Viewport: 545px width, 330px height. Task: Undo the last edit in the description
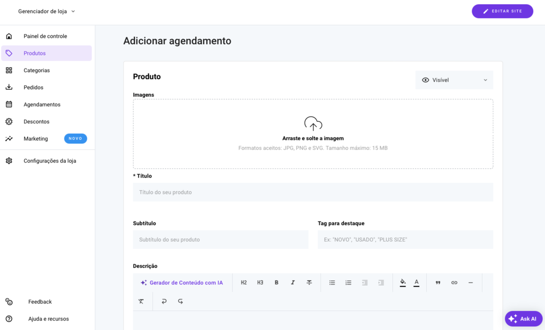click(164, 301)
